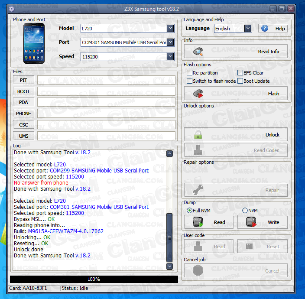Click the Dump Read button label

tap(219, 222)
